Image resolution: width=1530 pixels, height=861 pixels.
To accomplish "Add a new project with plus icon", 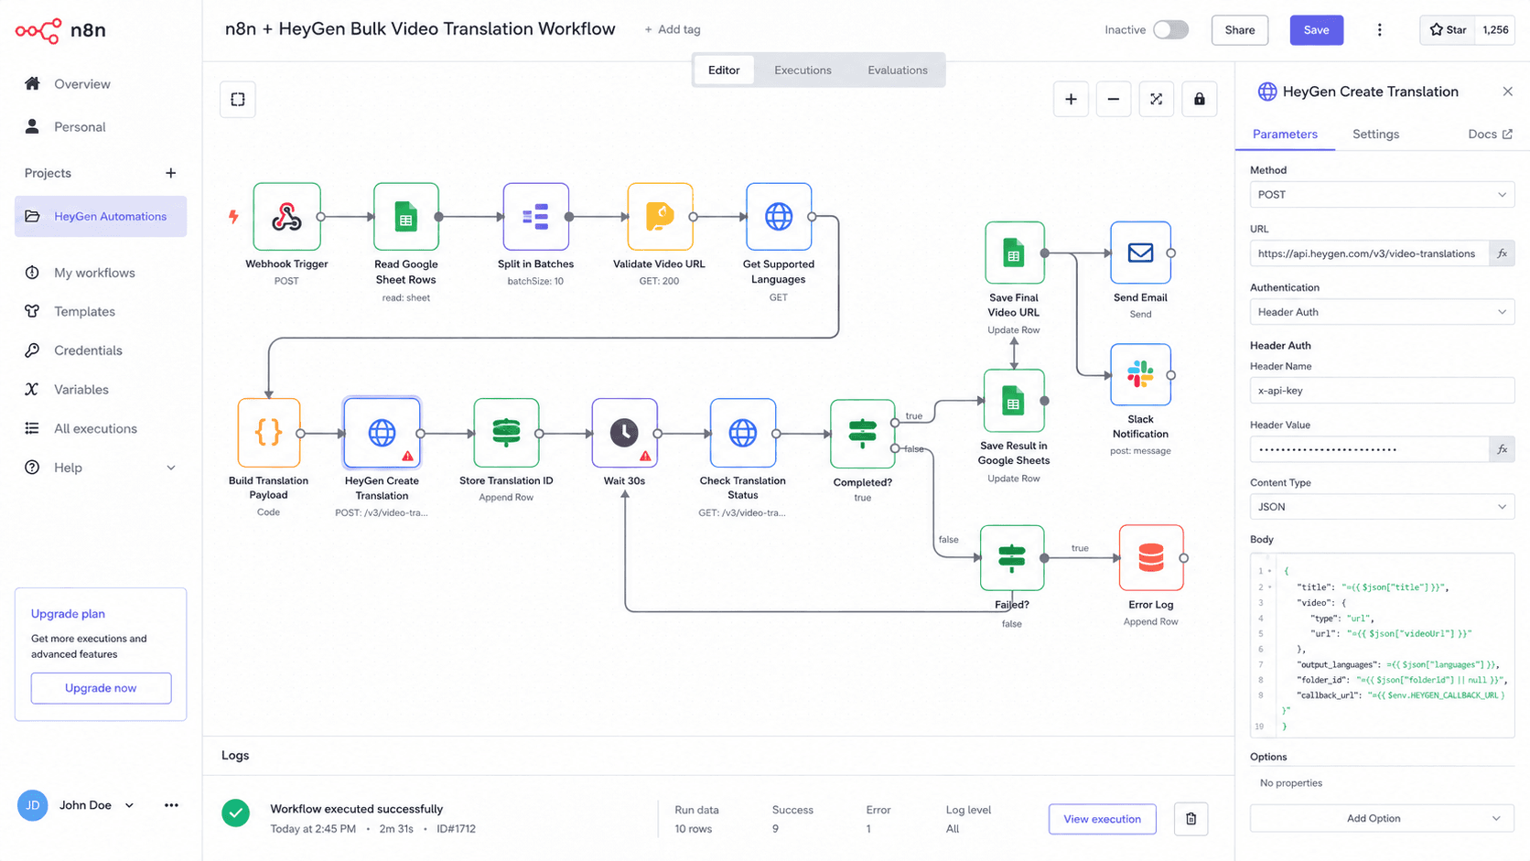I will [x=170, y=173].
